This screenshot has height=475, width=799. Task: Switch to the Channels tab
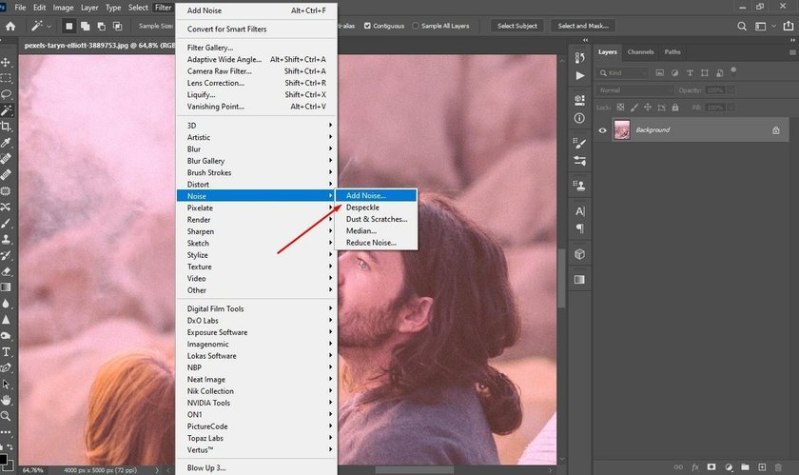(640, 52)
